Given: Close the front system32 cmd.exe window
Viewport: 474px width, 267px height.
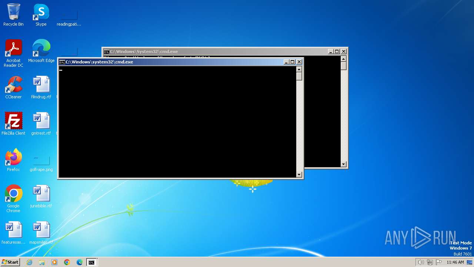Looking at the screenshot, I should tap(299, 62).
